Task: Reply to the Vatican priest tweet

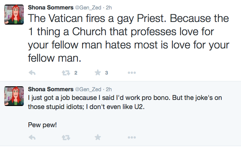Action: click(32, 73)
